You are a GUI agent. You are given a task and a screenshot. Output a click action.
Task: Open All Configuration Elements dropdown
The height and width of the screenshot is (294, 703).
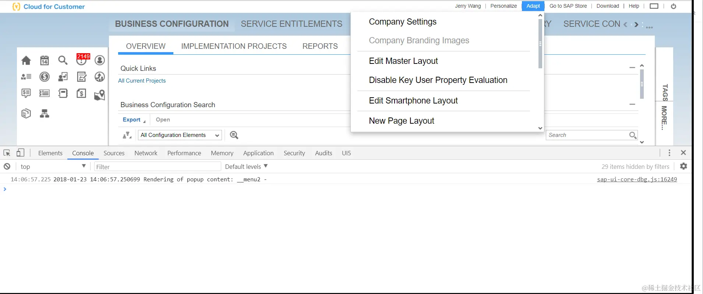click(180, 135)
